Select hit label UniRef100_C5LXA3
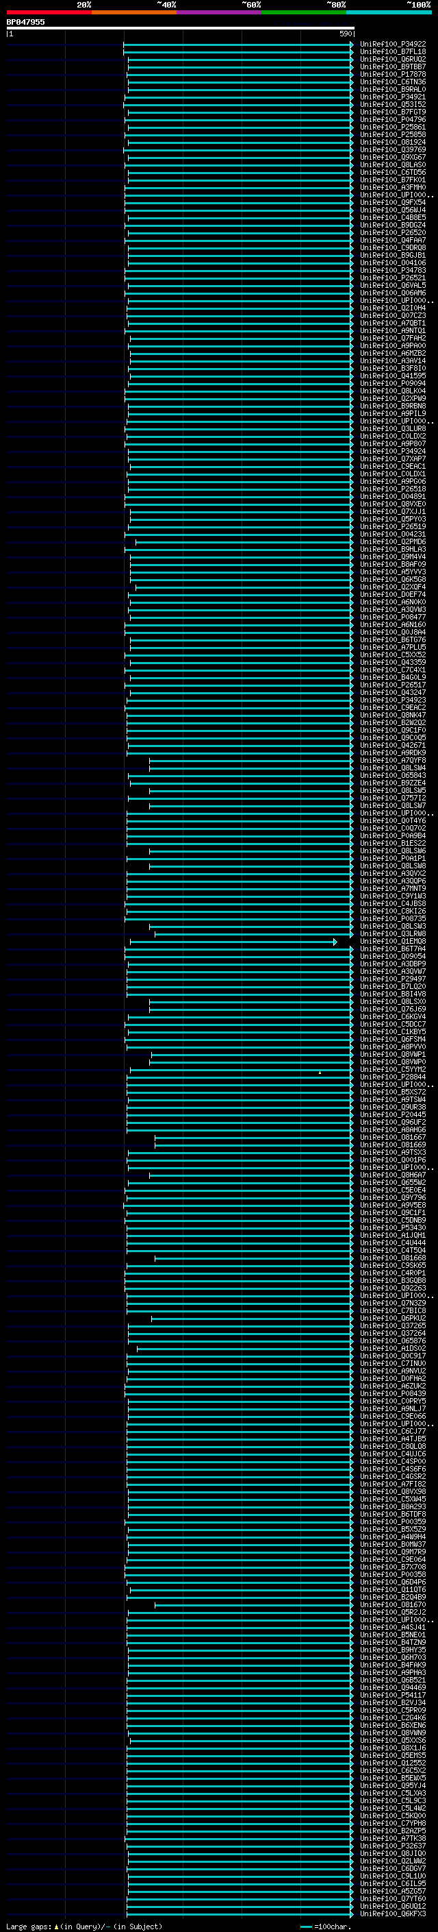 [x=392, y=1792]
